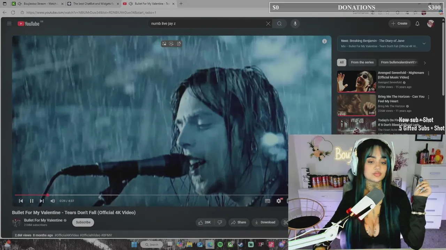Open Can You Feel My Heart title

(x=401, y=99)
